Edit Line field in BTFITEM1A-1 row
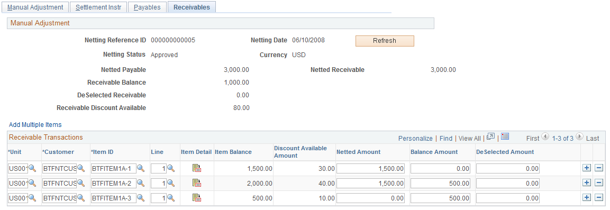The height and width of the screenshot is (210, 610). point(159,168)
